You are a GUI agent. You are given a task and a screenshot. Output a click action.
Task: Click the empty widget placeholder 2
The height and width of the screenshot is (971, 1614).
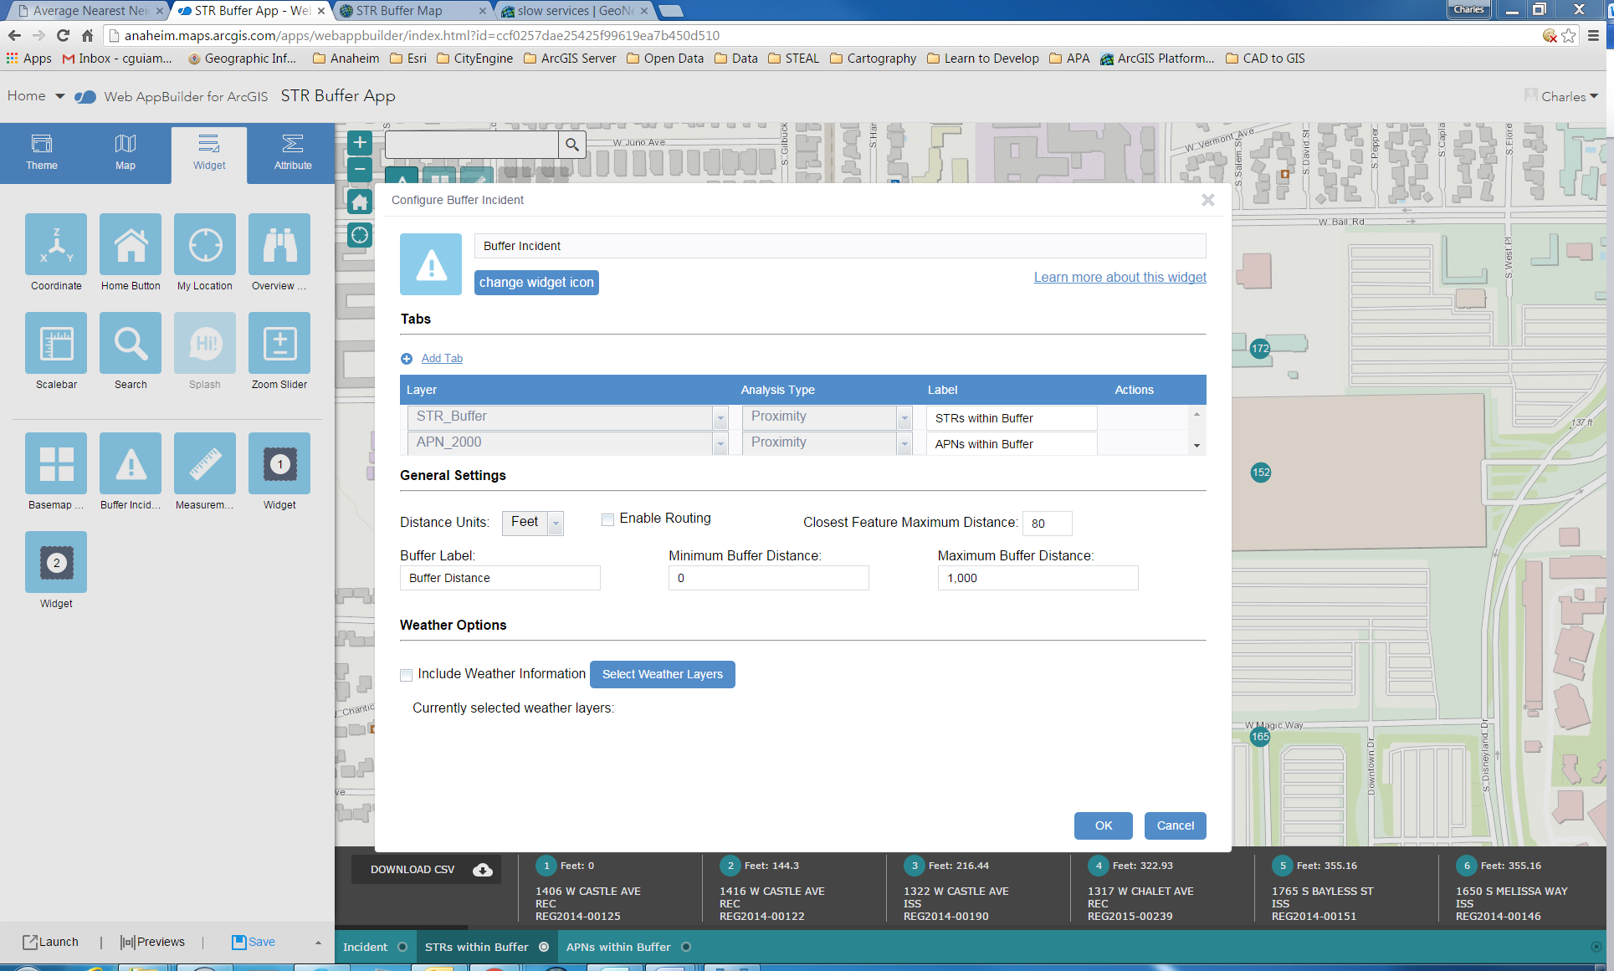56,562
